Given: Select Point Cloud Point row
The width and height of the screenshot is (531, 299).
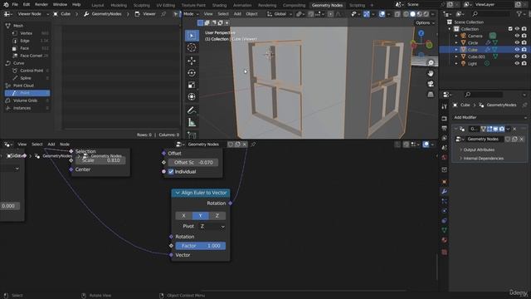Looking at the screenshot, I should pos(27,93).
